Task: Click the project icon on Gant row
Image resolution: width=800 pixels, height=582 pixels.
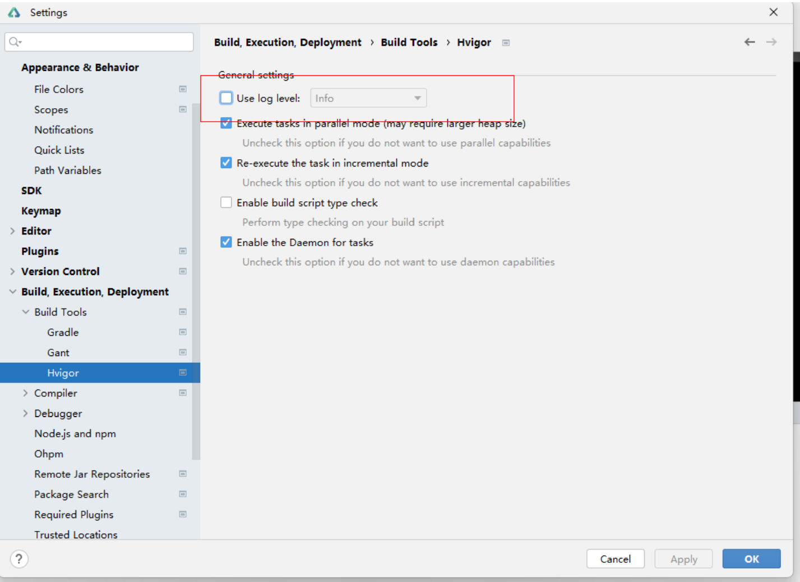Action: 183,352
